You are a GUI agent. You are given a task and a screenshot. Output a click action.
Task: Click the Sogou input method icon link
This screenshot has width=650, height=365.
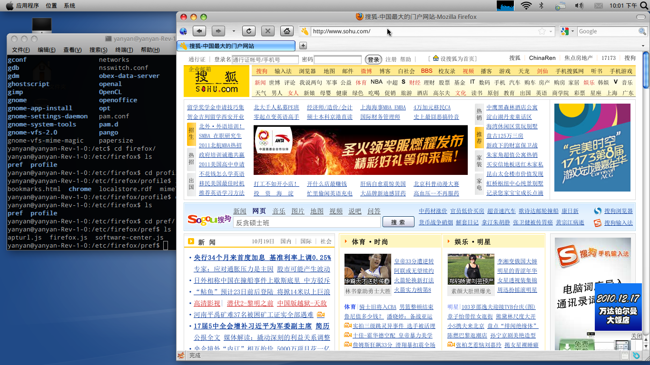pyautogui.click(x=598, y=223)
